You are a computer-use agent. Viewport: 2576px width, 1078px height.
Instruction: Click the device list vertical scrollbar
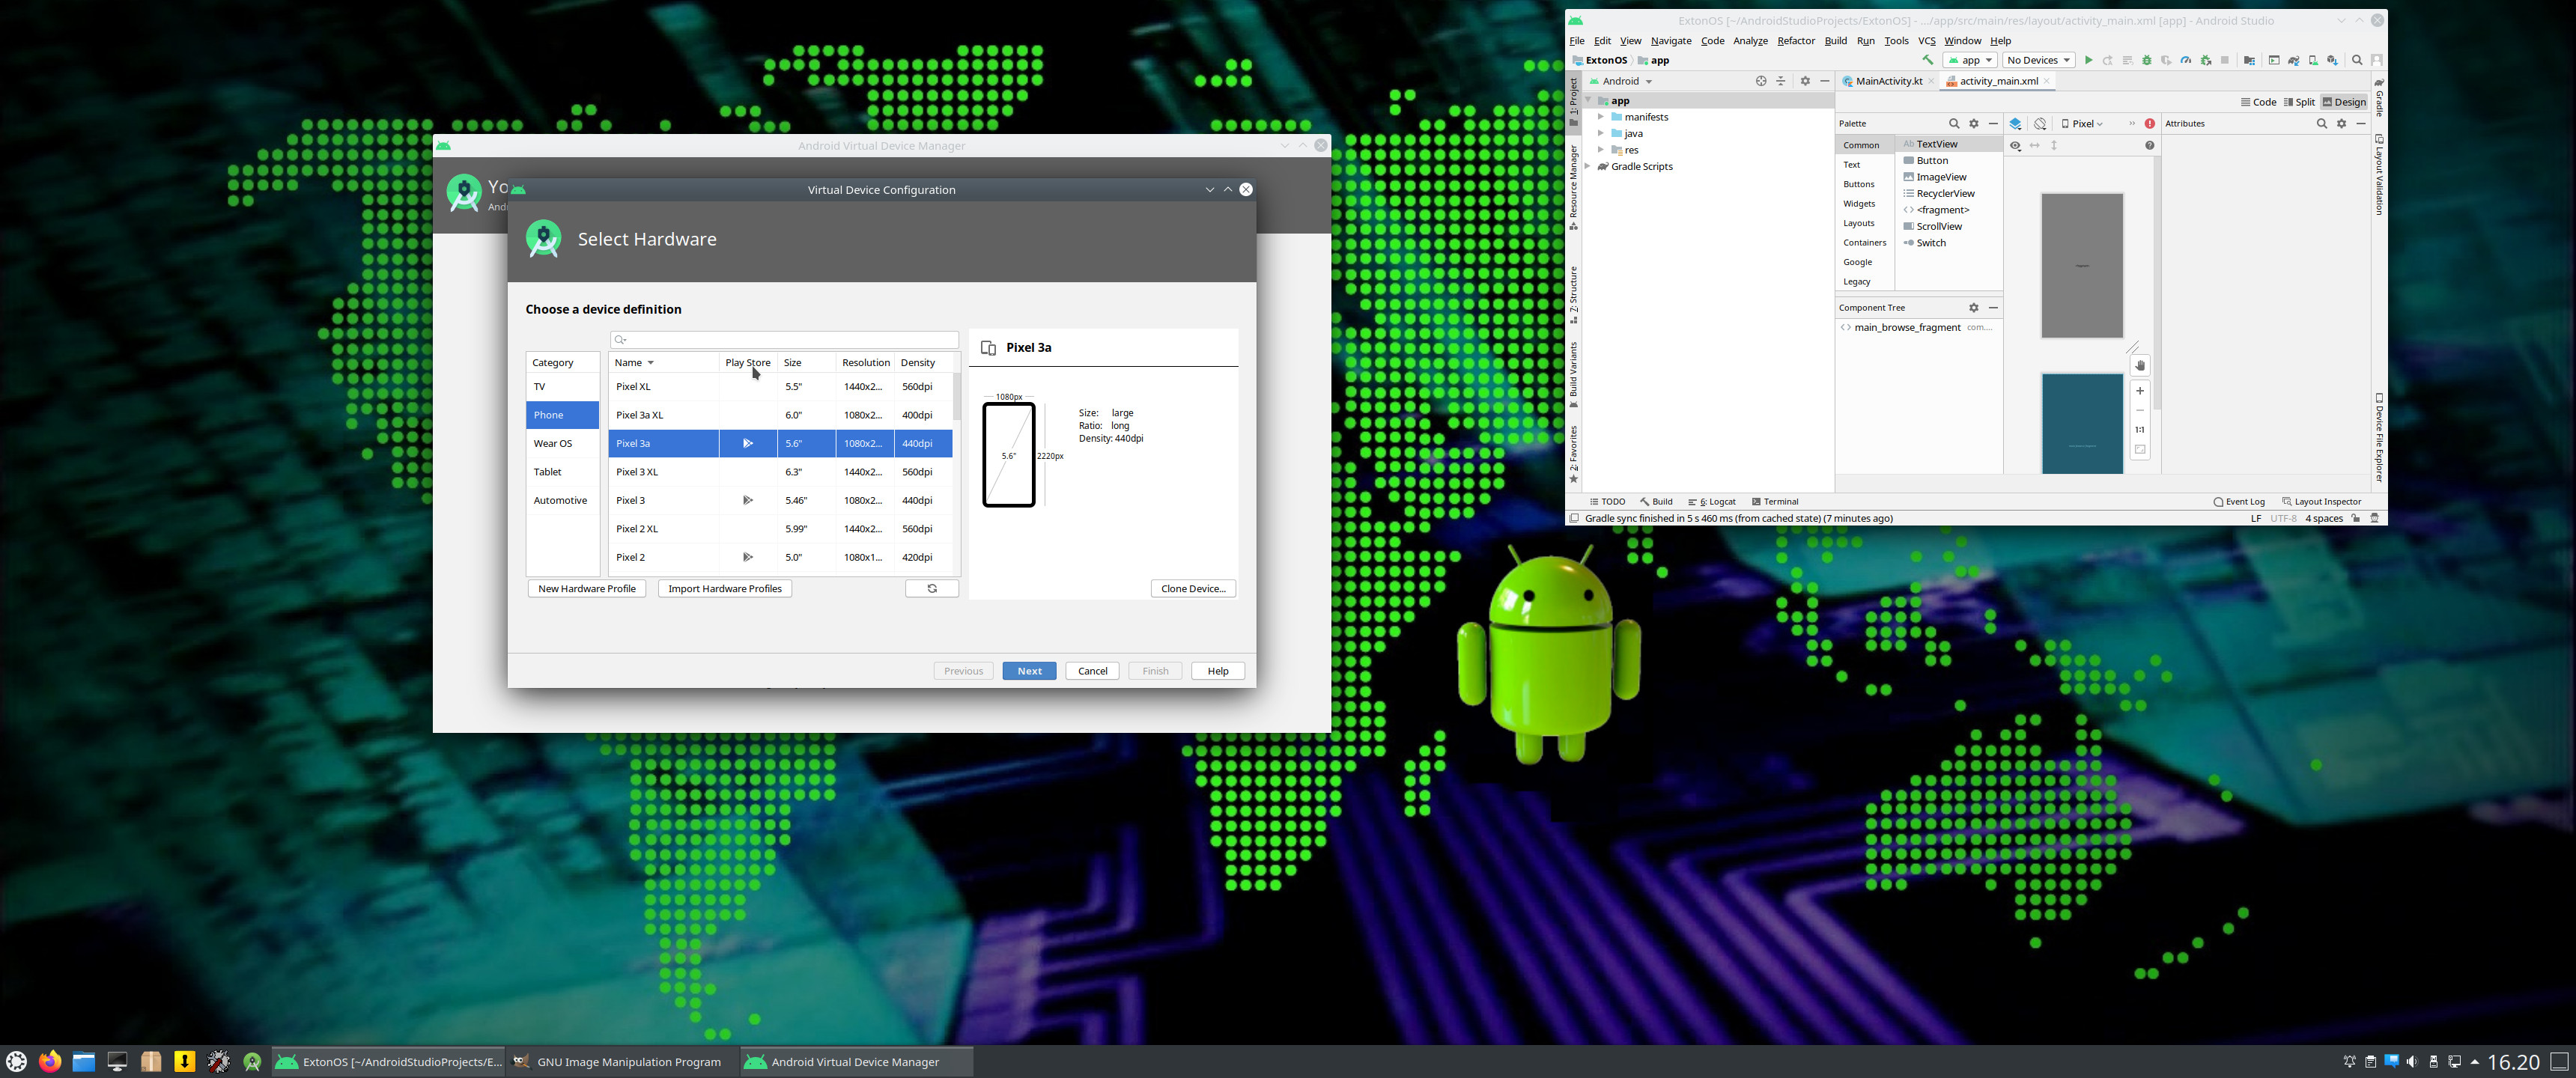tap(957, 397)
